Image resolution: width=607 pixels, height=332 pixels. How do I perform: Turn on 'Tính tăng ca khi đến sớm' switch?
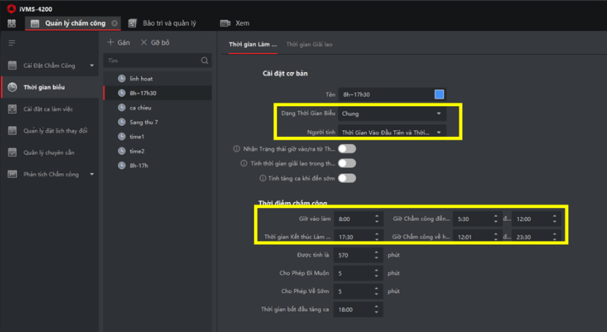[346, 178]
